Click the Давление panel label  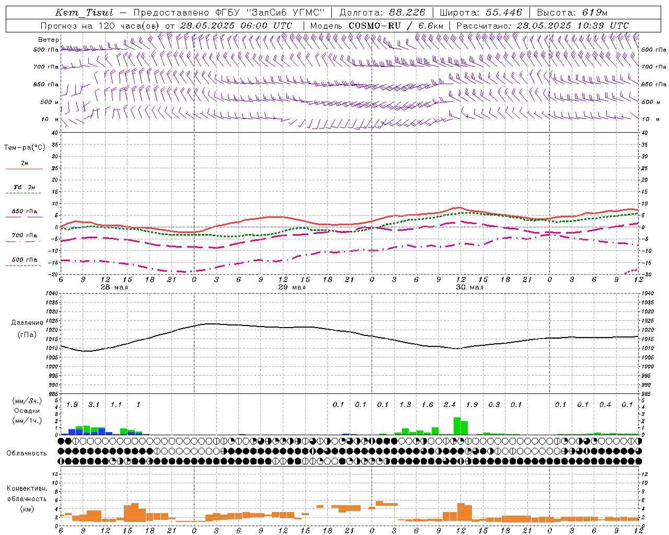coord(27,323)
